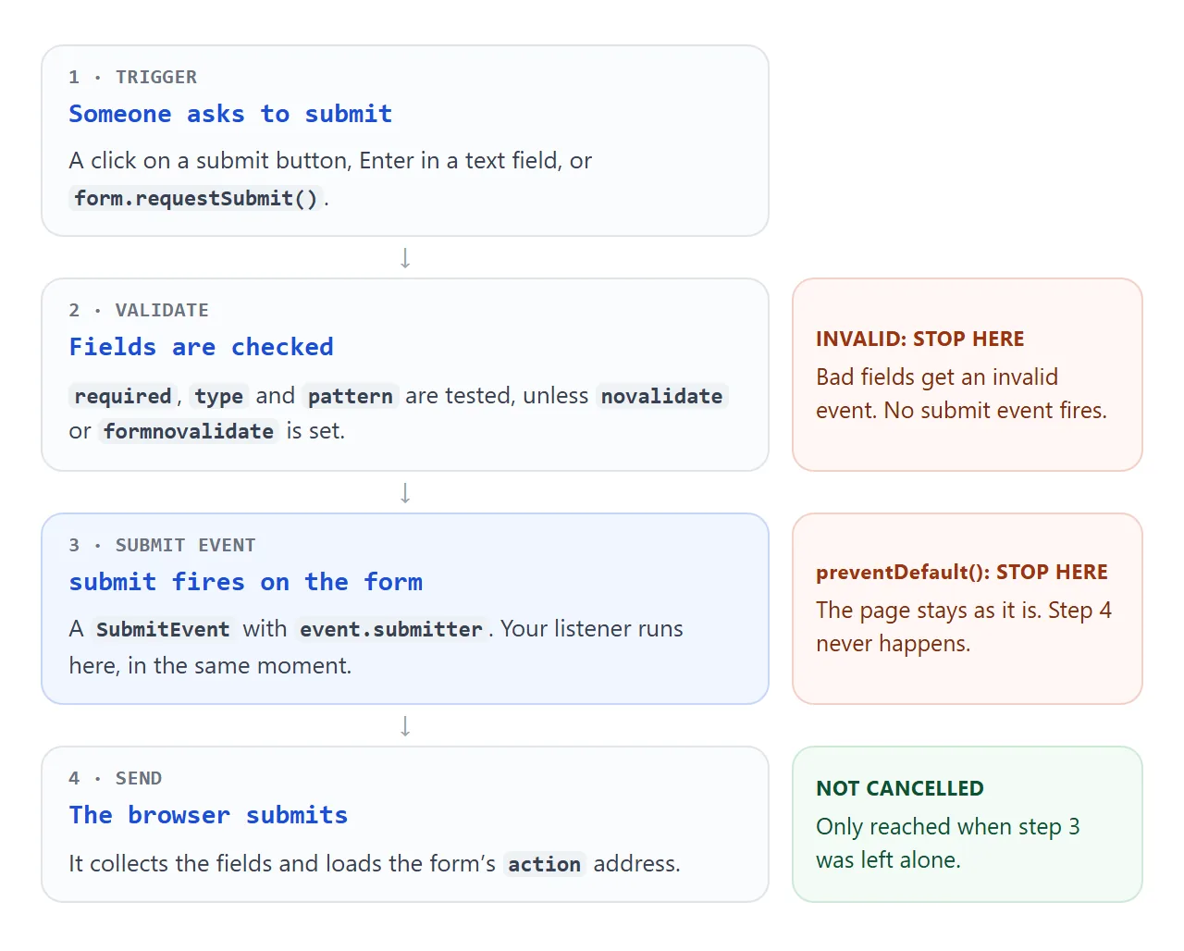Click the "pattern" code chip
The width and height of the screenshot is (1184, 951).
pyautogui.click(x=351, y=396)
